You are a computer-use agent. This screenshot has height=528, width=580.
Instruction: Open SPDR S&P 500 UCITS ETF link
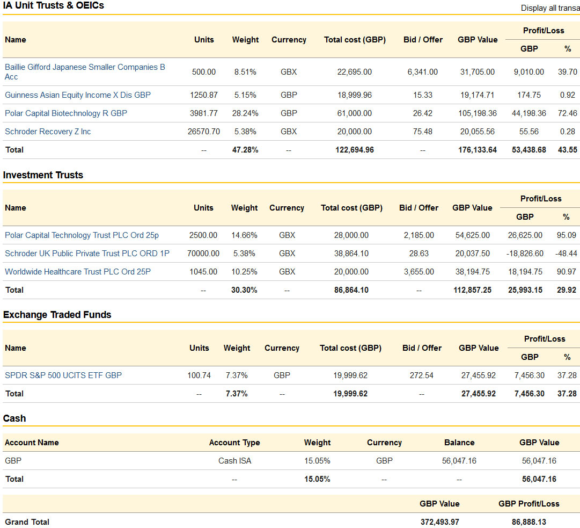point(63,375)
